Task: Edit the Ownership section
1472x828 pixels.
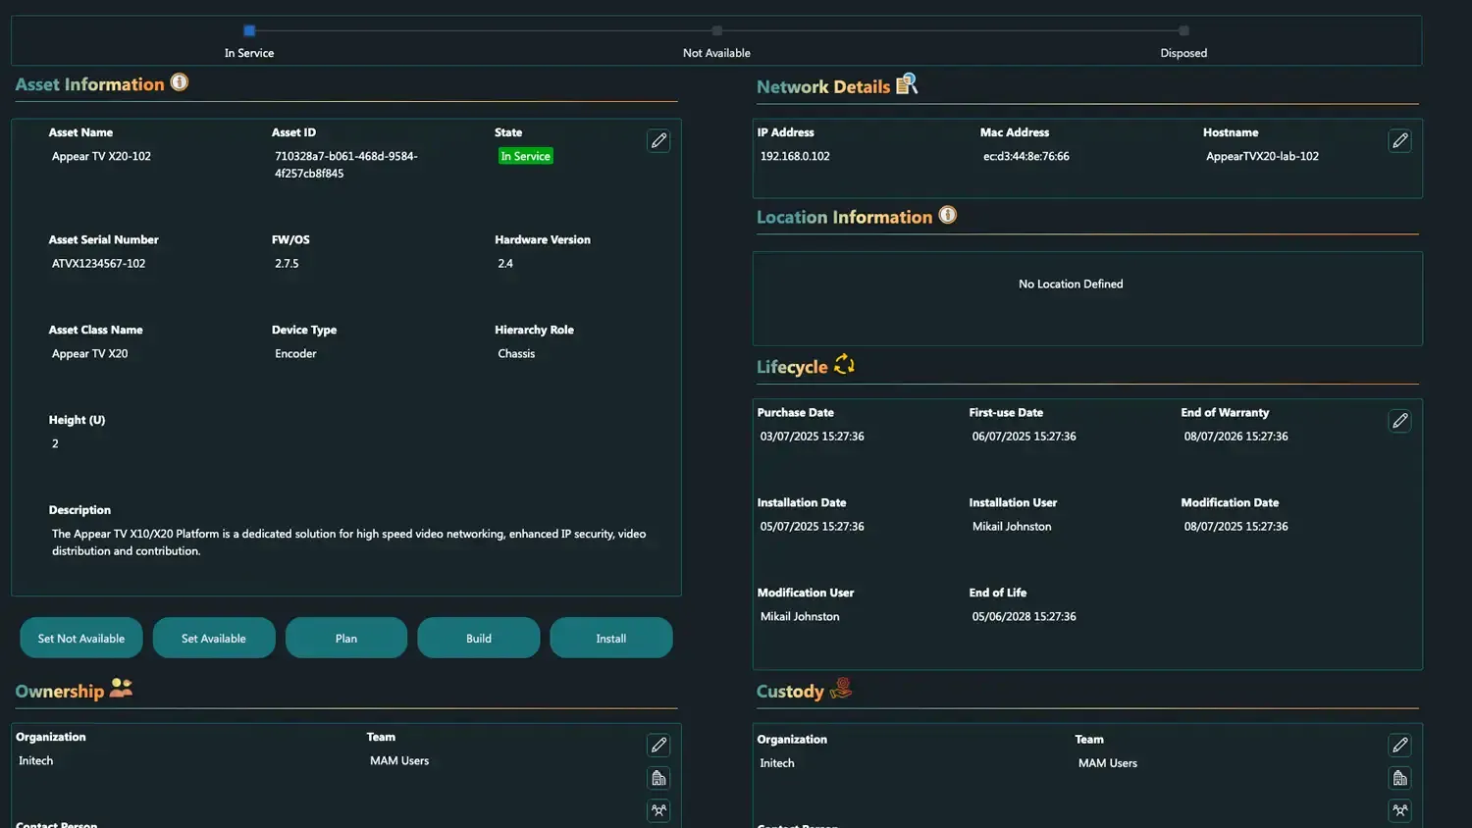Action: tap(658, 746)
